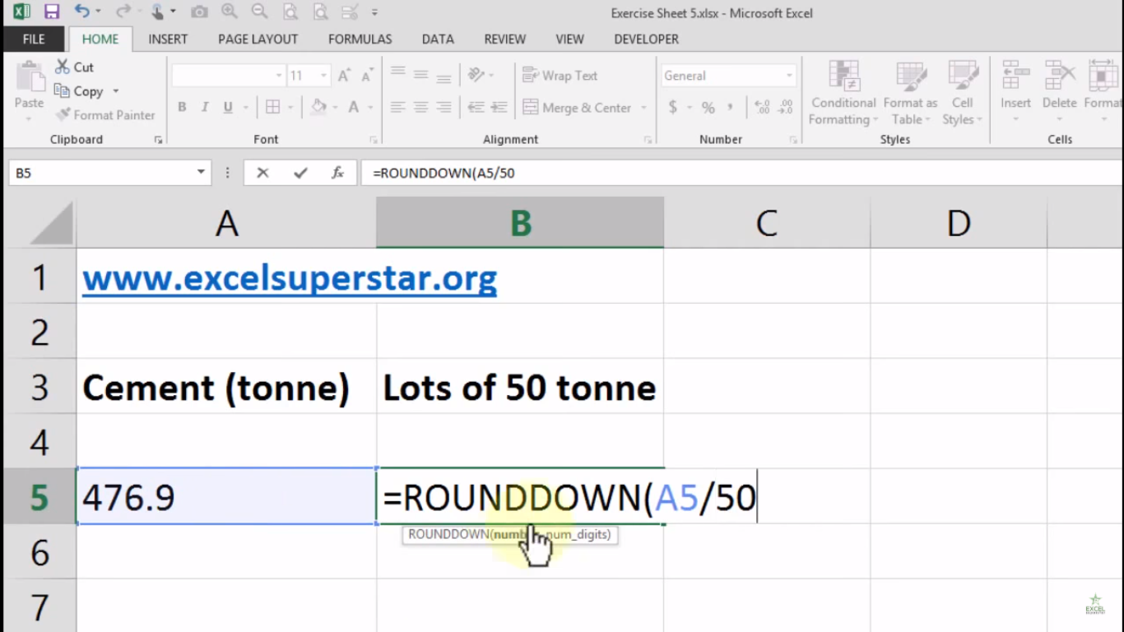The height and width of the screenshot is (632, 1124).
Task: Open the FILE tab
Action: (34, 39)
